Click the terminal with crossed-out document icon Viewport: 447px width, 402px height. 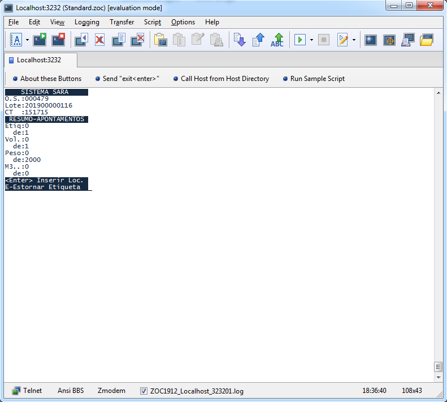click(137, 40)
